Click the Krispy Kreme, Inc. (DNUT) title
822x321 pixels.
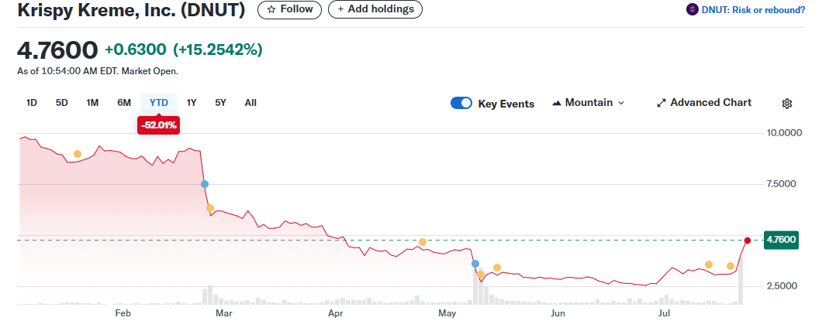pos(131,10)
